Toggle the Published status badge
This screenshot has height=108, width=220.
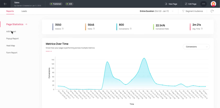coord(56,4)
